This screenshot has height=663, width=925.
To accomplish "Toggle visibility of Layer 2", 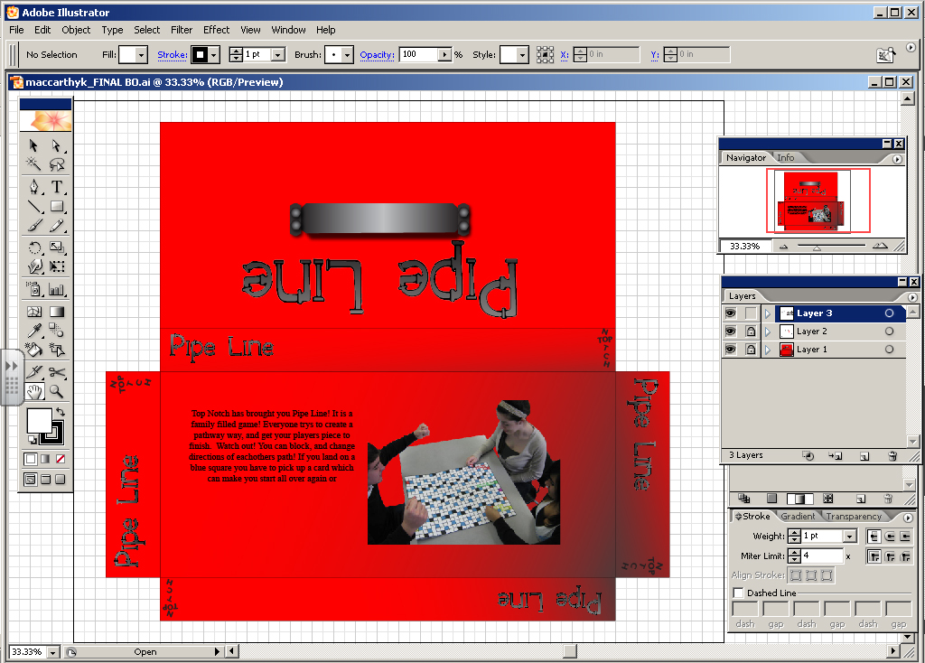I will tap(730, 331).
